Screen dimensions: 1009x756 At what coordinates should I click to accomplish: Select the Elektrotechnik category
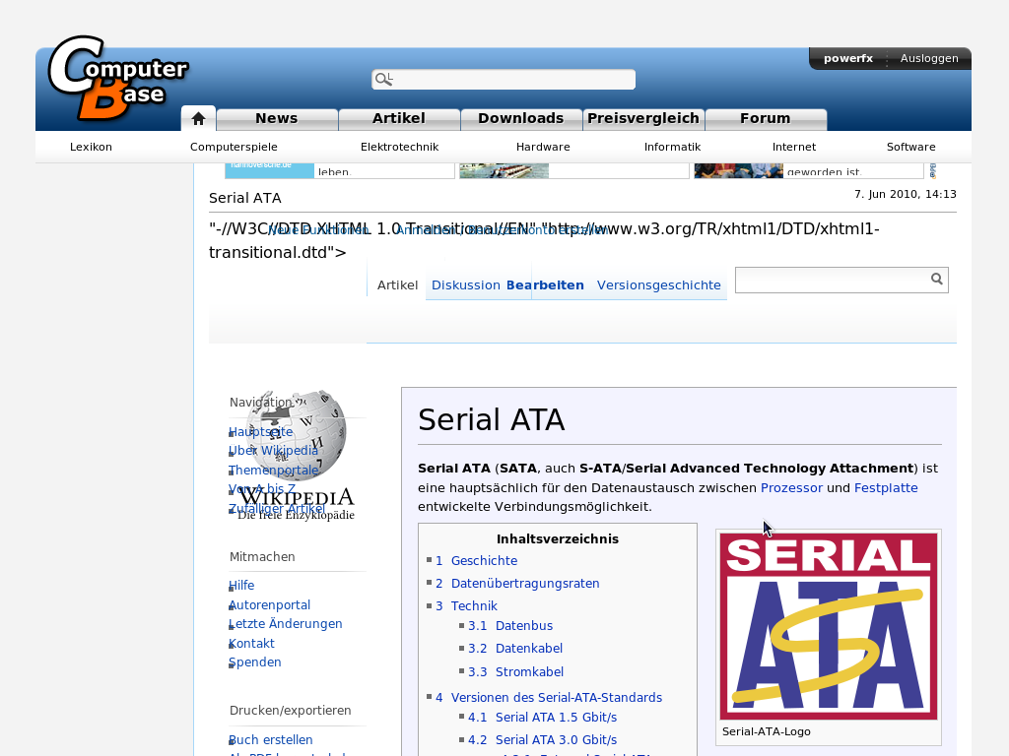click(x=400, y=148)
